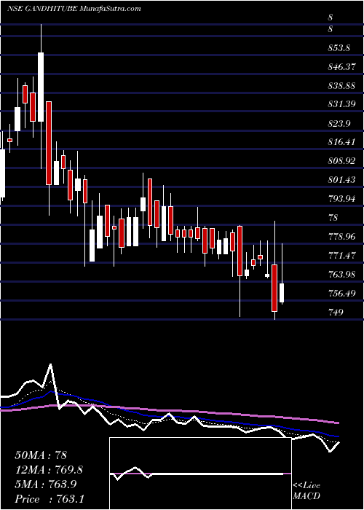This screenshot has height=510, width=364.
Task: Click the Price : 763.1 readout
Action: [49, 498]
